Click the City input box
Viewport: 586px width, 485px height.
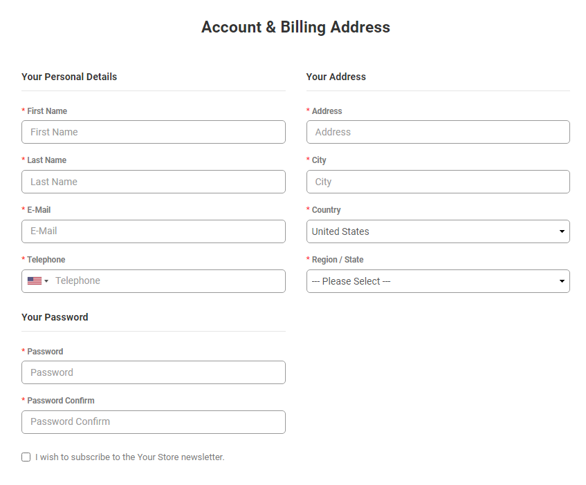point(437,182)
